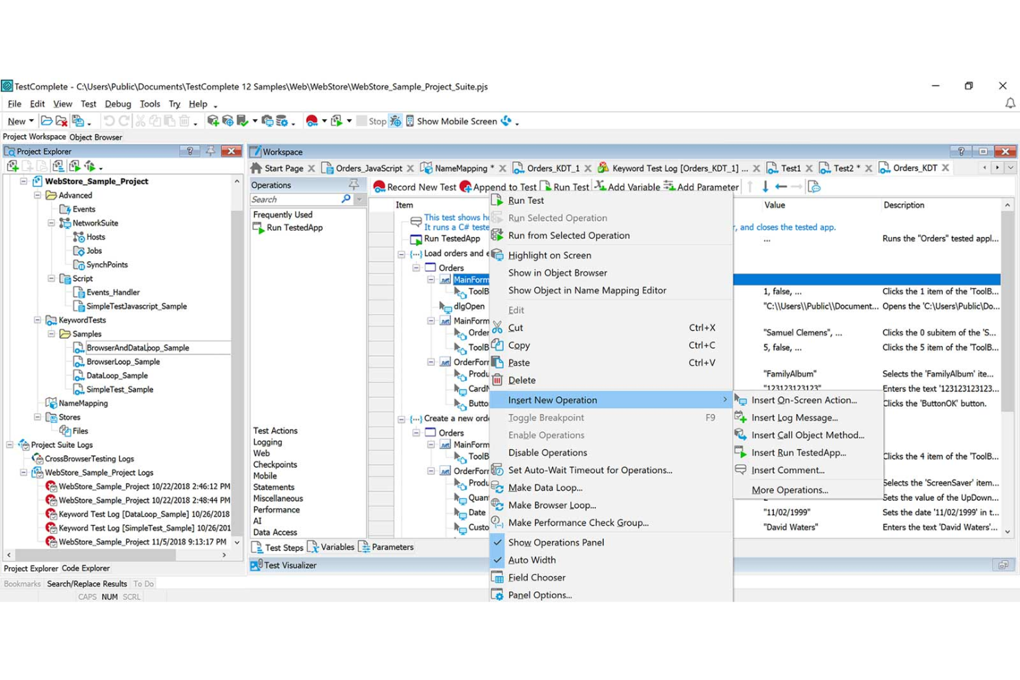Click the Delete trash icon in context menu

(498, 380)
